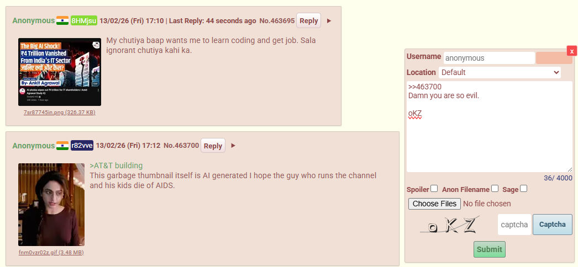The image size is (578, 267).
Task: Click the India flag icon on post 463695
Action: tap(62, 20)
